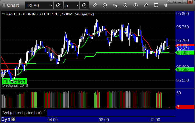Click the 08:00 time axis label
Viewport: 195px width, 123px height.
coord(104,120)
